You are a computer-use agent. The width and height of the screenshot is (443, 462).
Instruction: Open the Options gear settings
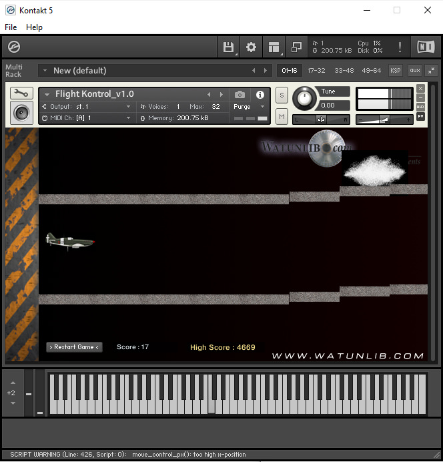pos(251,47)
